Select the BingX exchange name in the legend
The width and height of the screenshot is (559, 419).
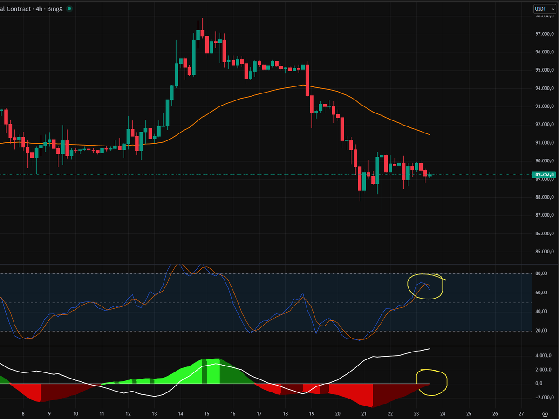tap(55, 9)
